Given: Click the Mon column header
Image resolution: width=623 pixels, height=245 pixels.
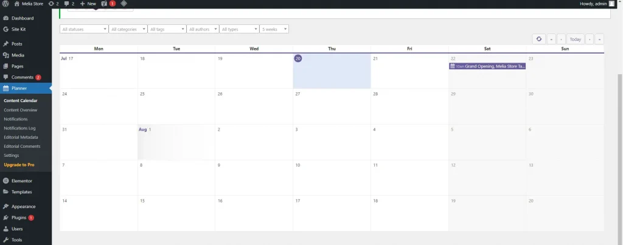Looking at the screenshot, I should pyautogui.click(x=99, y=49).
